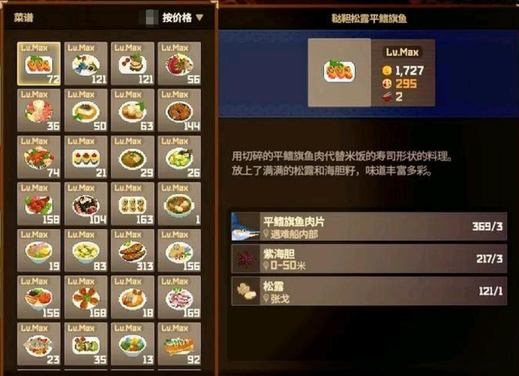This screenshot has width=519, height=376.
Task: Click the large selected dish preview image
Action: click(339, 72)
